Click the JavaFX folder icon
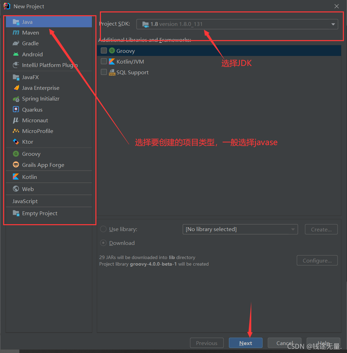Screen dimensions: 347x353 pos(16,77)
